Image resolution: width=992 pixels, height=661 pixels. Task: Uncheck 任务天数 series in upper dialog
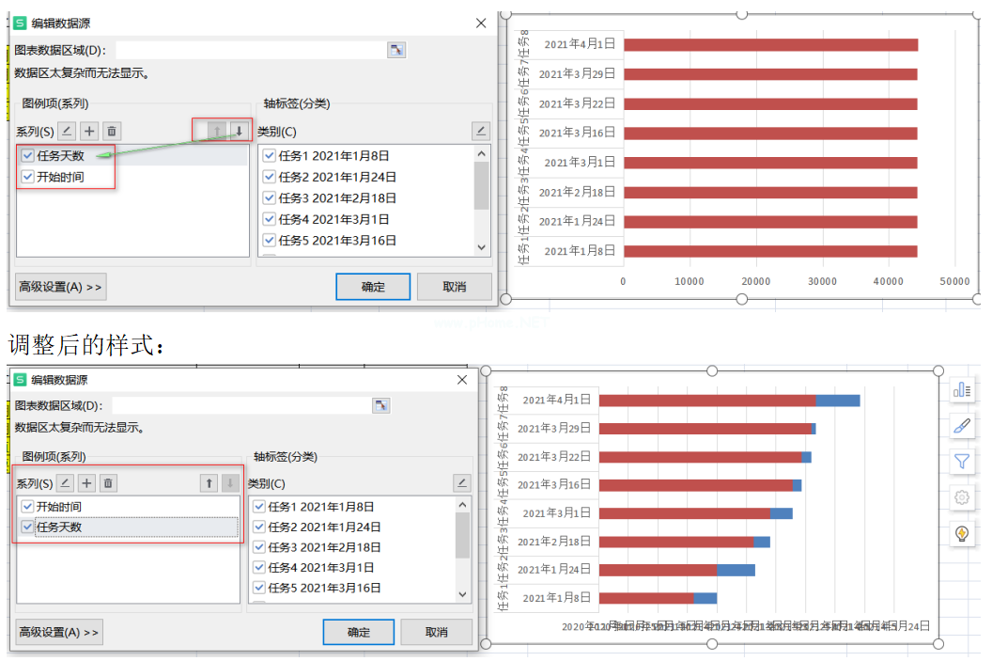point(28,156)
